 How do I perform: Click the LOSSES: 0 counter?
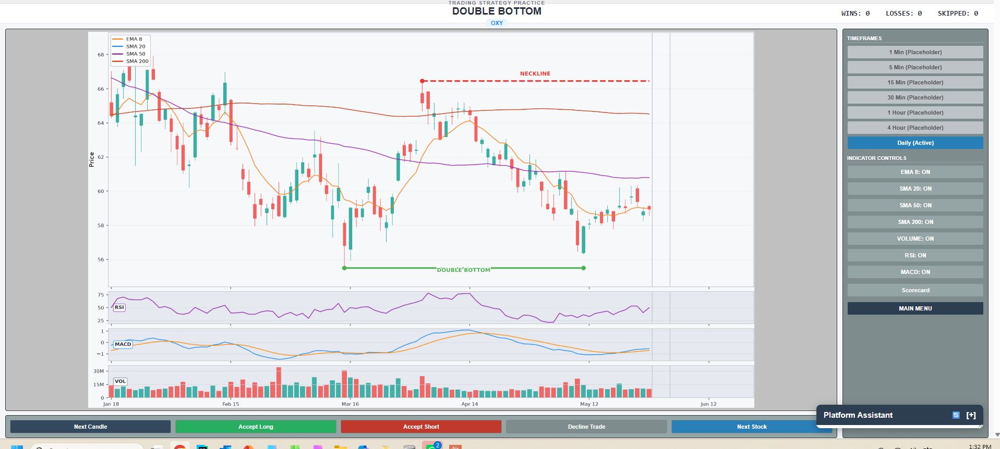point(903,14)
